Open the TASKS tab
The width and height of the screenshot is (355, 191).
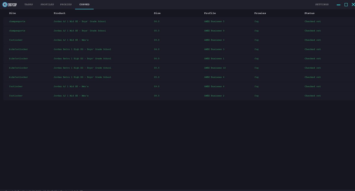(29, 5)
